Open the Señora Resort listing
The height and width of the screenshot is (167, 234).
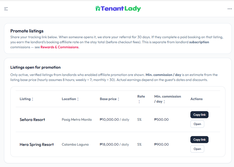point(197,124)
